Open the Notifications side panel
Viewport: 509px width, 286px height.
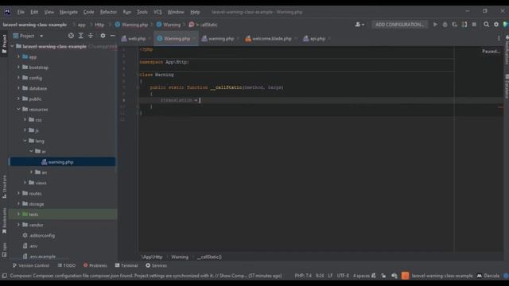point(507,49)
